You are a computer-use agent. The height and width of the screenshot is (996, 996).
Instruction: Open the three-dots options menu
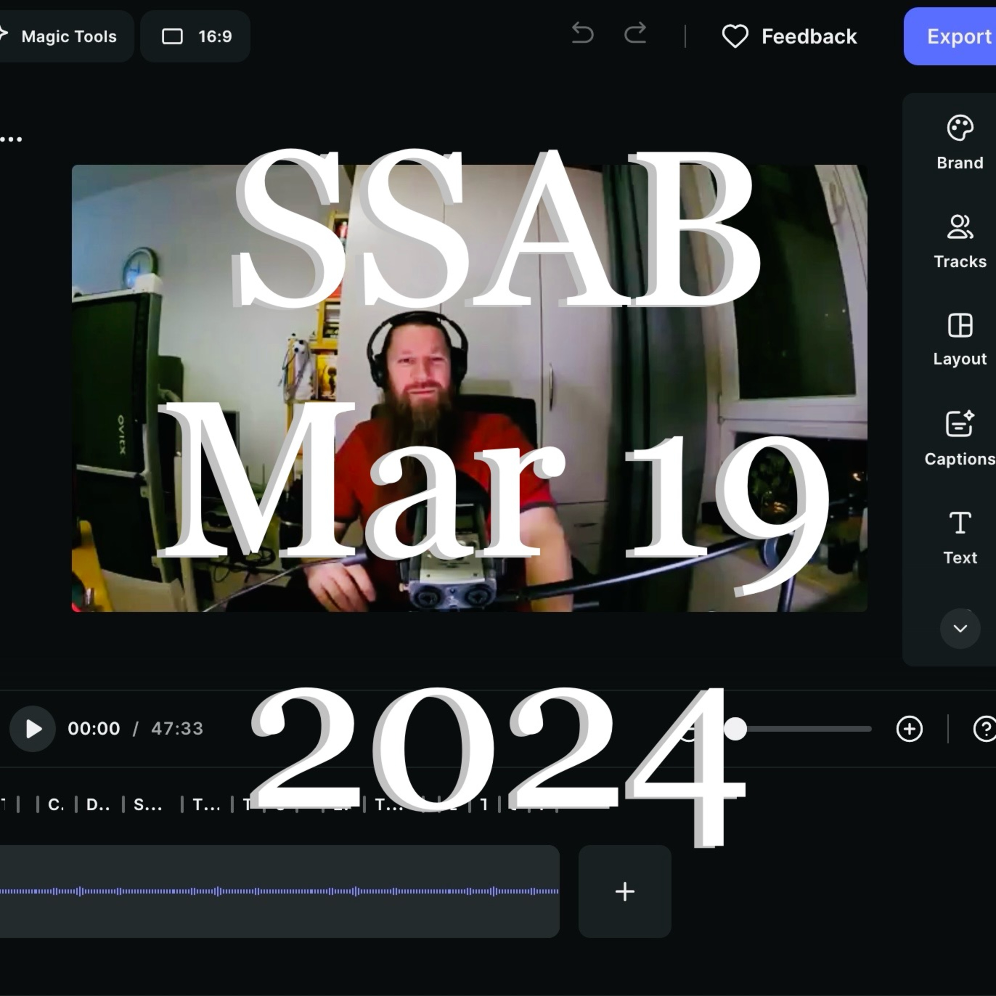tap(11, 139)
